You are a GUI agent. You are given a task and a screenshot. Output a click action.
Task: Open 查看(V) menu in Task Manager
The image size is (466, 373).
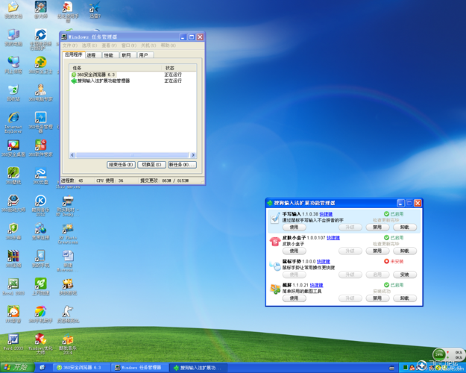[109, 46]
